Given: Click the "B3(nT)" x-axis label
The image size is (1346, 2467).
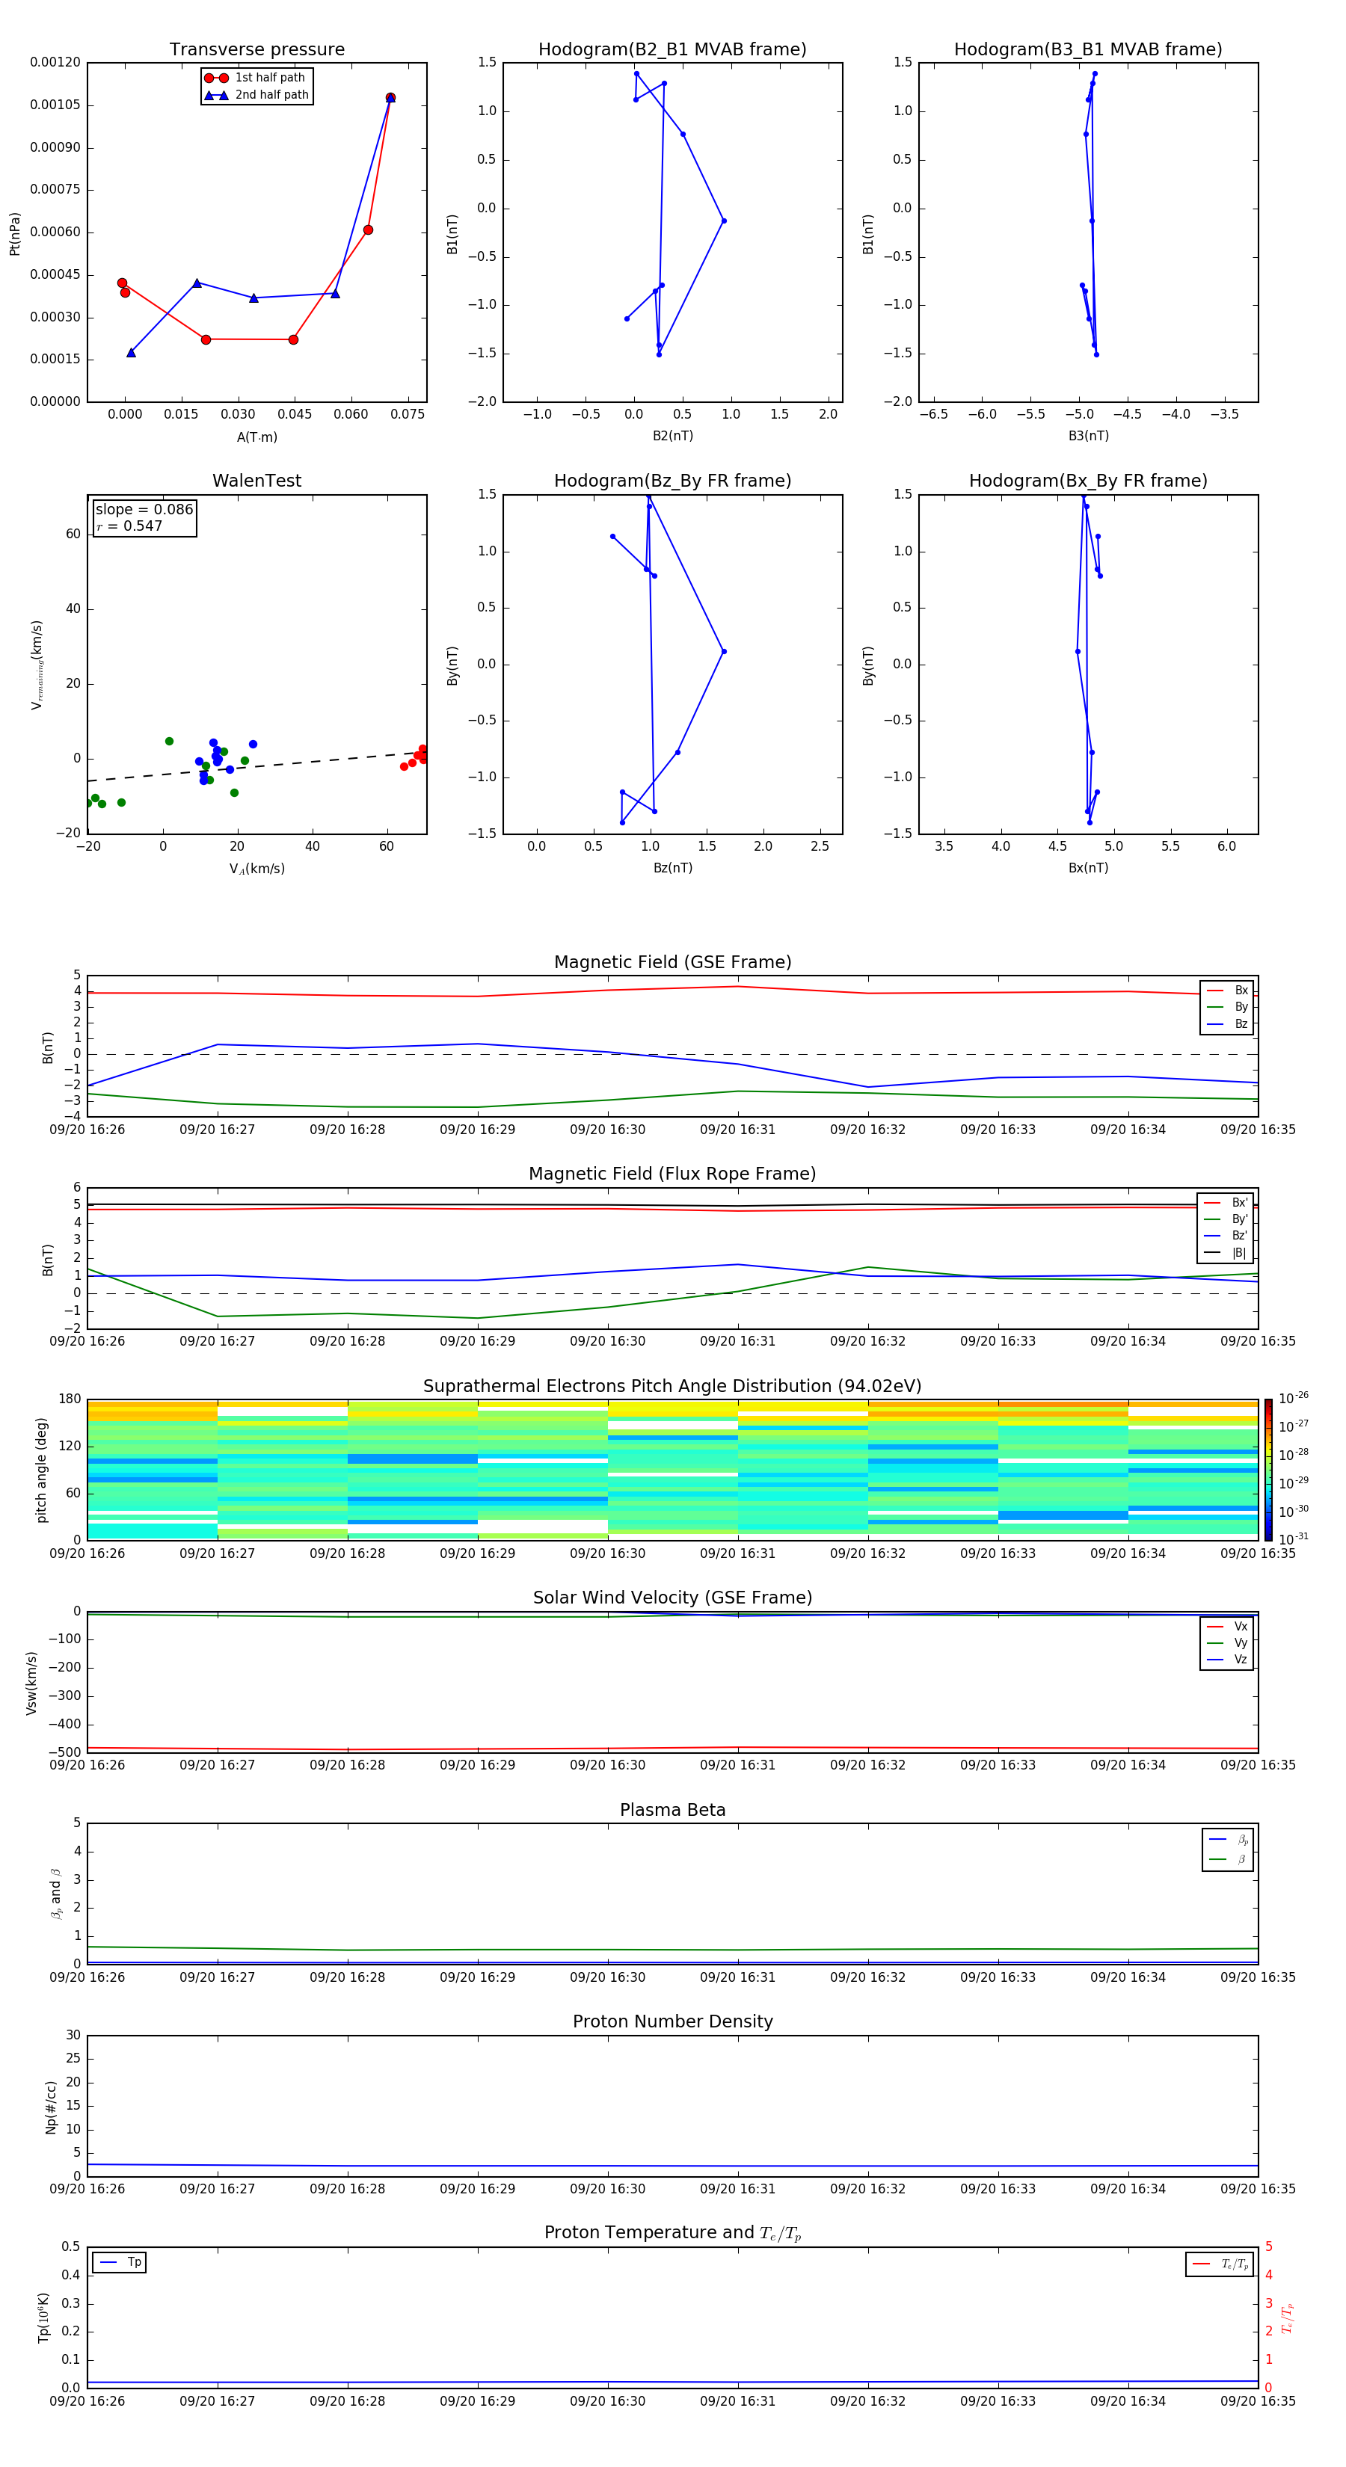Looking at the screenshot, I should coord(1088,436).
